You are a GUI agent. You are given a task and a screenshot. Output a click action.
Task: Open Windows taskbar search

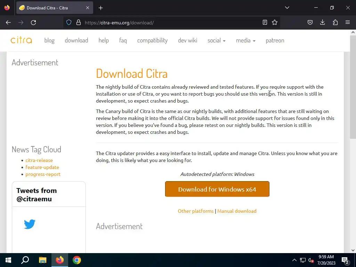tap(25, 260)
